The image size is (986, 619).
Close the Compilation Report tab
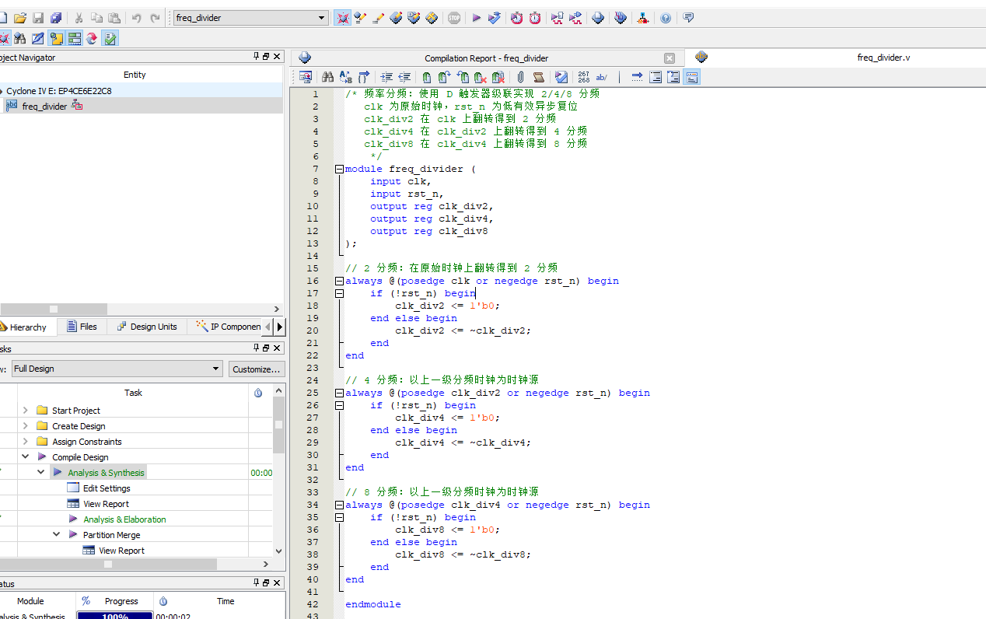(x=670, y=58)
